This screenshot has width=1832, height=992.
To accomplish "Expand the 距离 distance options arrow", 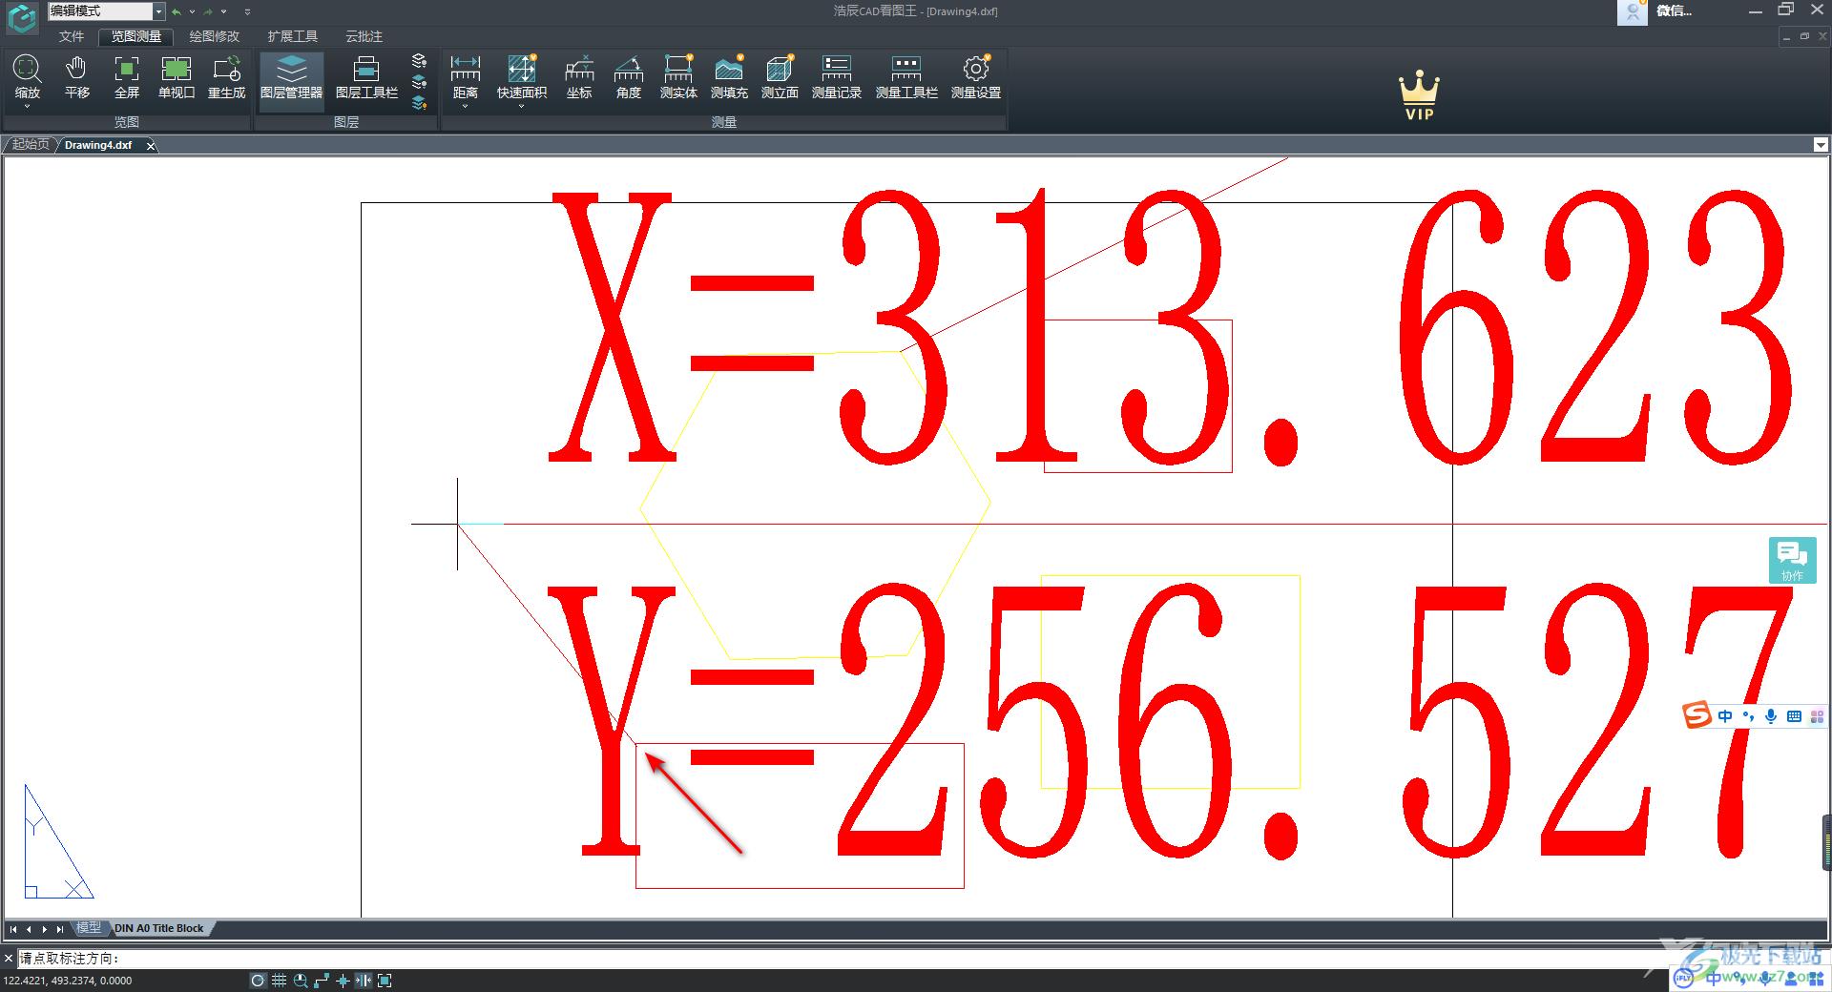I will pos(465,106).
